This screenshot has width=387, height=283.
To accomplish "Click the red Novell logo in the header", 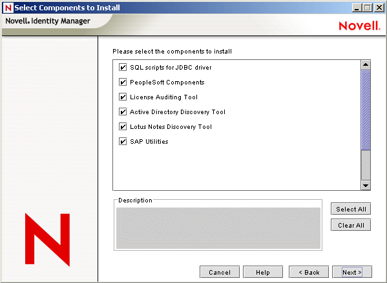I will coord(359,26).
